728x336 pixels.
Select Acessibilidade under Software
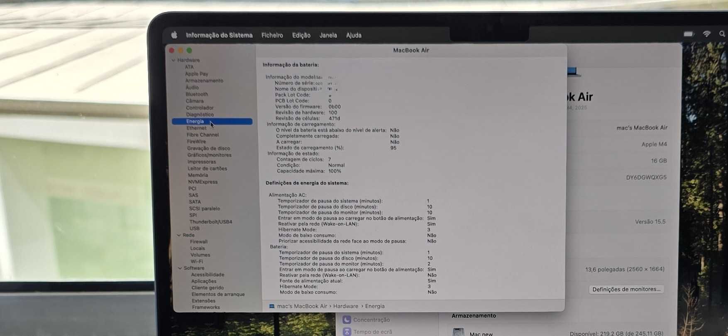click(208, 275)
